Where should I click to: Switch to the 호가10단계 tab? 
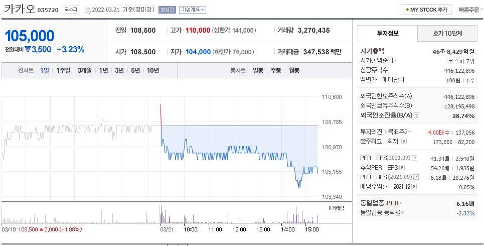pos(447,33)
